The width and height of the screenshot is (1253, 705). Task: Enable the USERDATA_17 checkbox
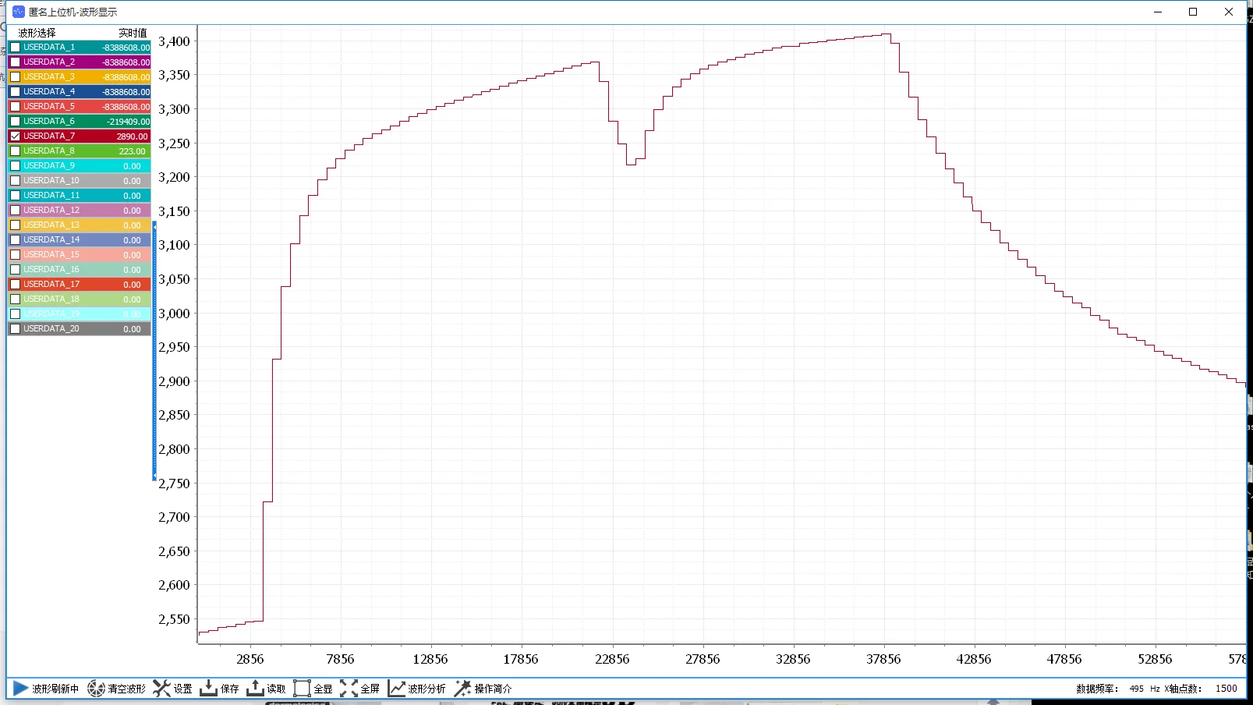15,285
